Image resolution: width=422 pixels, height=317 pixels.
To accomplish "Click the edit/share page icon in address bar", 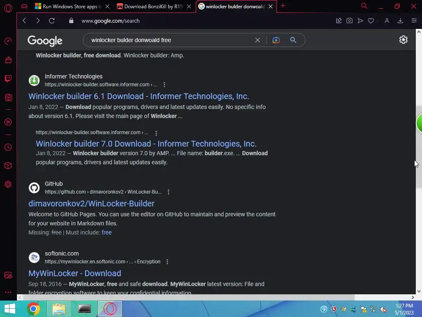I will (x=339, y=21).
